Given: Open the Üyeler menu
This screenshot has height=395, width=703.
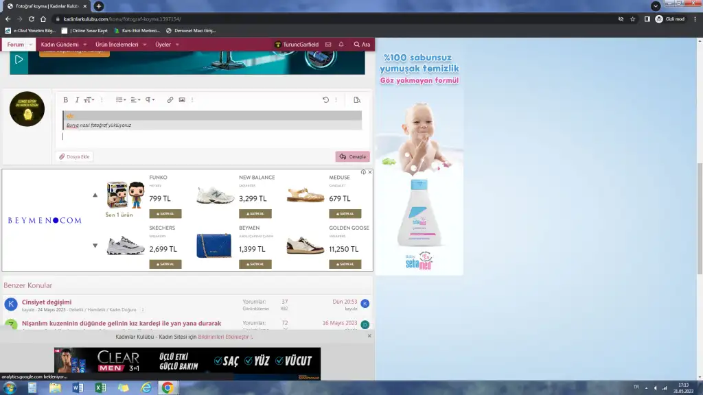Looking at the screenshot, I should point(163,45).
